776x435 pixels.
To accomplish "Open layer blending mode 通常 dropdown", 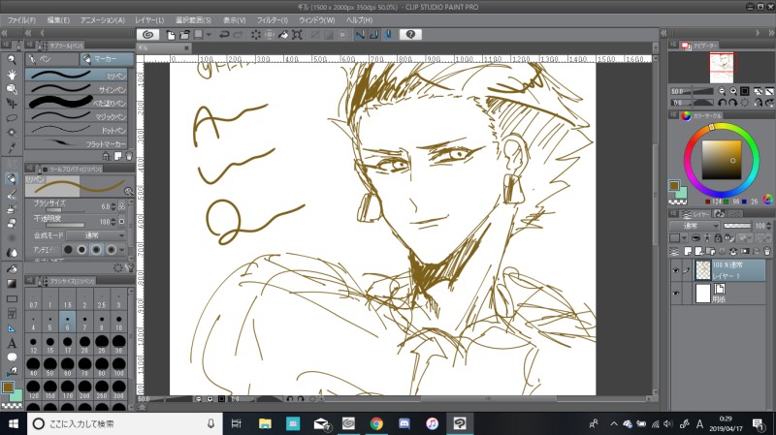I will (x=695, y=226).
